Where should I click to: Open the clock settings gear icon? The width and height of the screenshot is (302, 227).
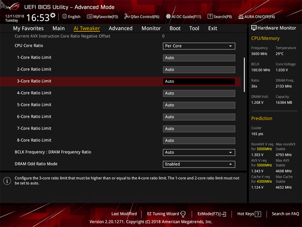[53, 15]
